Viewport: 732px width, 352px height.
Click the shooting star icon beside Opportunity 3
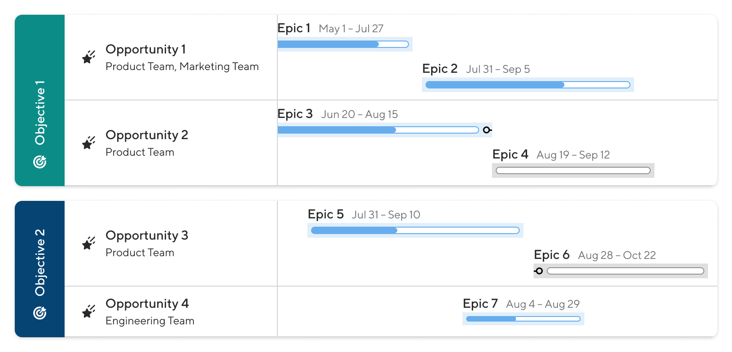[89, 243]
